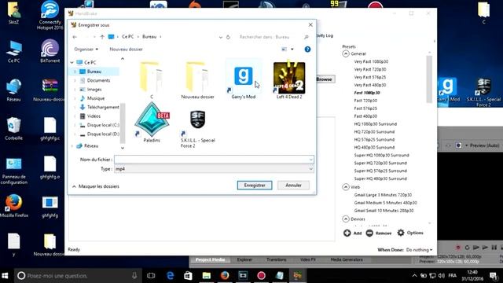Open the view options dropdown arrow
This screenshot has height=283, width=503.
(292, 49)
